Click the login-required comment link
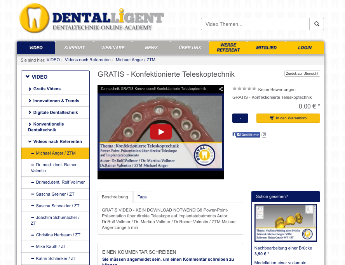Image resolution: width=345 pixels, height=265 pixels. (x=168, y=262)
